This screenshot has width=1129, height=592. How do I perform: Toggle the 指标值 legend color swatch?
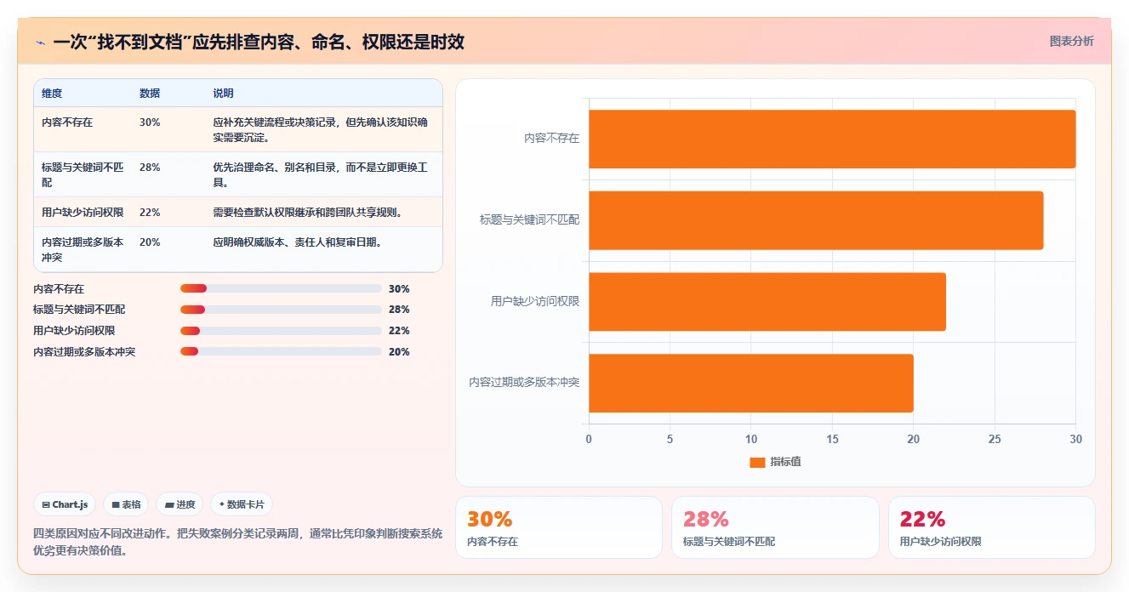tap(757, 462)
